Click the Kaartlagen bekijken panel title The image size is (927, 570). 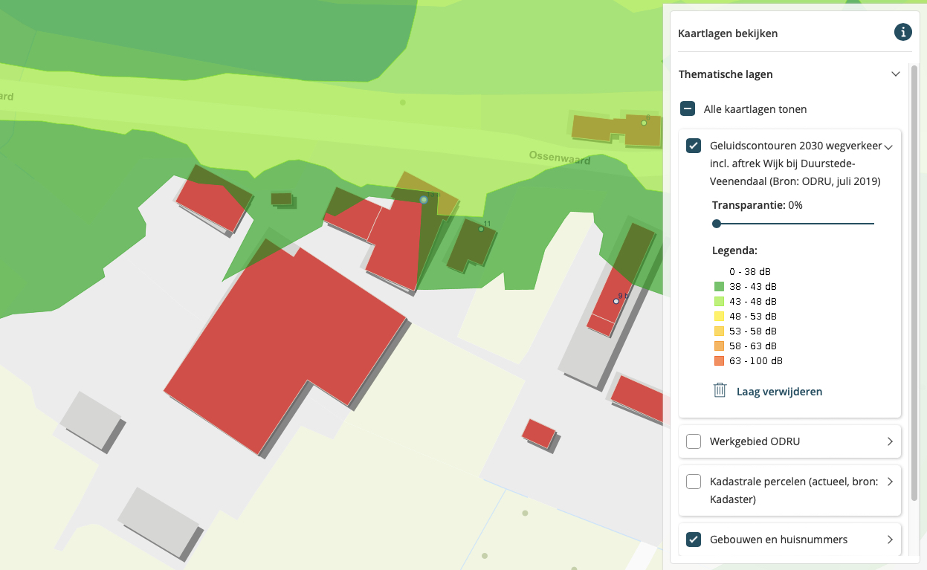(728, 33)
